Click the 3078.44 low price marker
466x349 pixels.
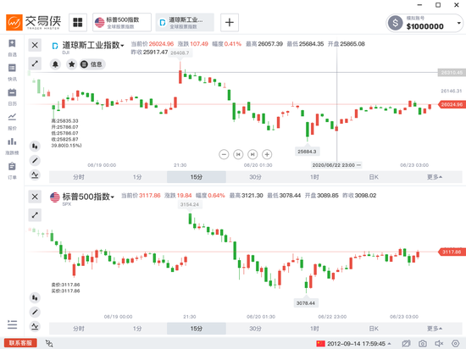pyautogui.click(x=306, y=303)
